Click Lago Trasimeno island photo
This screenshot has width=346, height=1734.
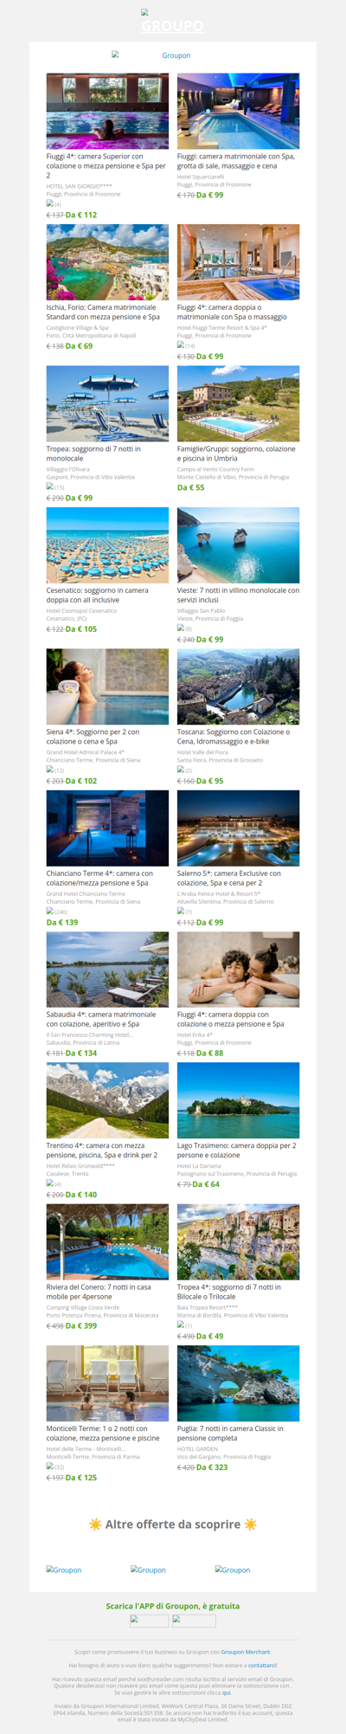(x=238, y=1100)
